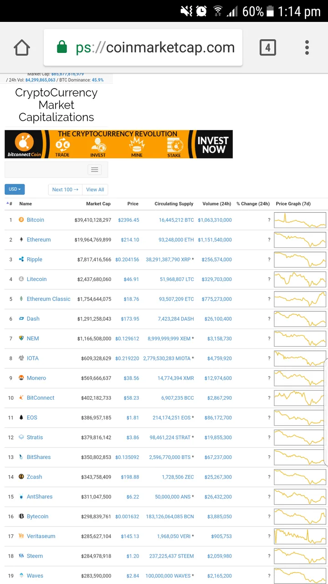
Task: Click the Dash coin icon
Action: [x=21, y=318]
